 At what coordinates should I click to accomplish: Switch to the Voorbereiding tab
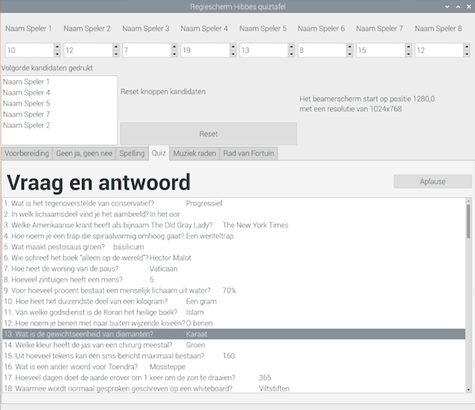click(x=27, y=153)
